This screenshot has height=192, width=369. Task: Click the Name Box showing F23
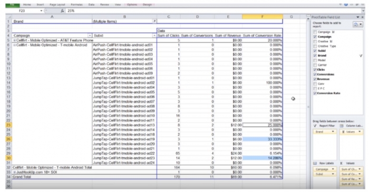coord(23,11)
